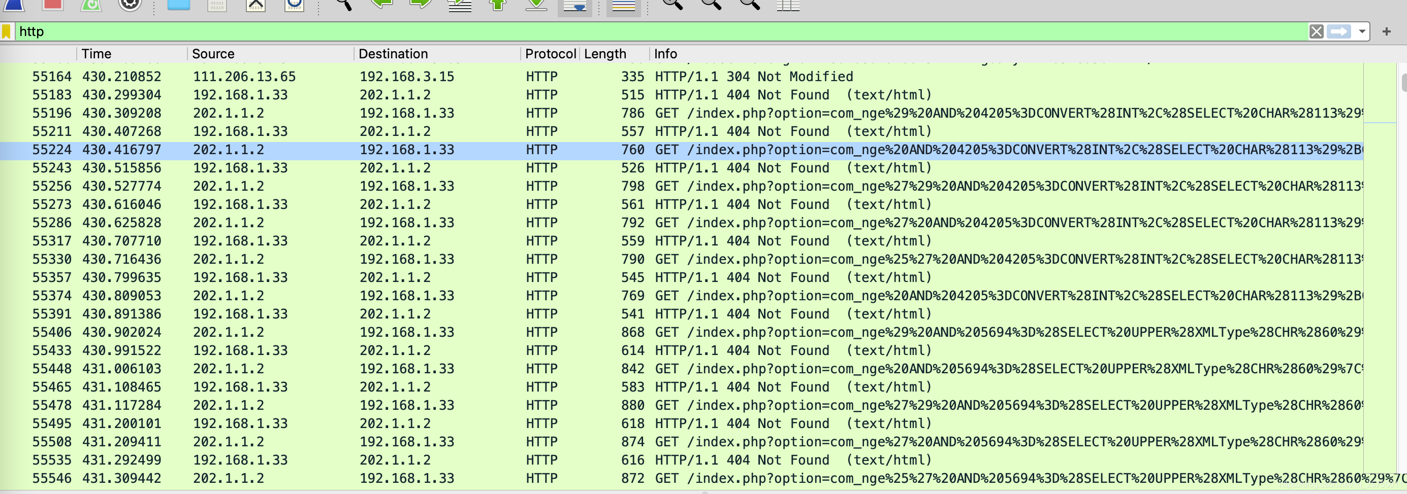
Task: Start capture with the blue shark fin icon
Action: click(14, 5)
